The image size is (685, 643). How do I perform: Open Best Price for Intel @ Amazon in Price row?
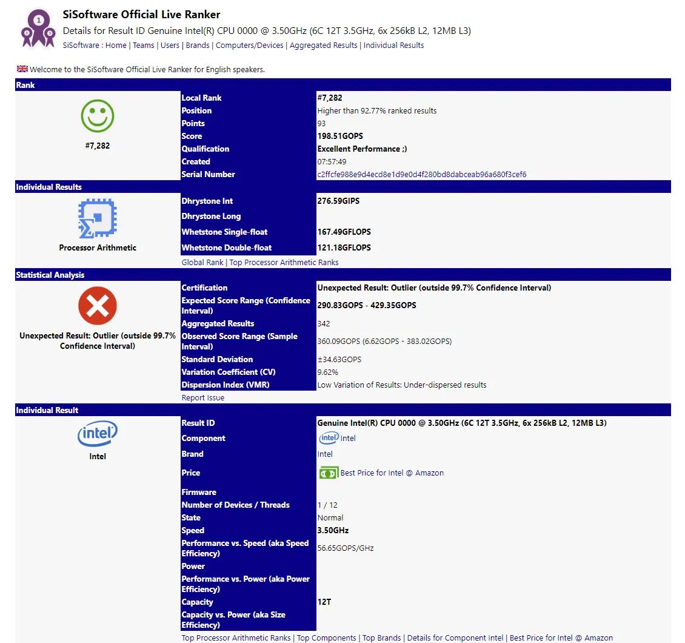392,473
